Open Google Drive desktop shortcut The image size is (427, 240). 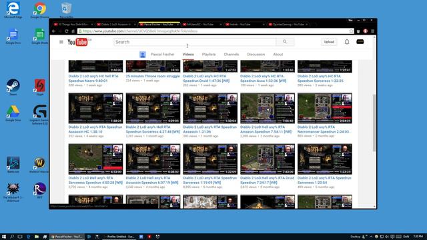[13, 113]
